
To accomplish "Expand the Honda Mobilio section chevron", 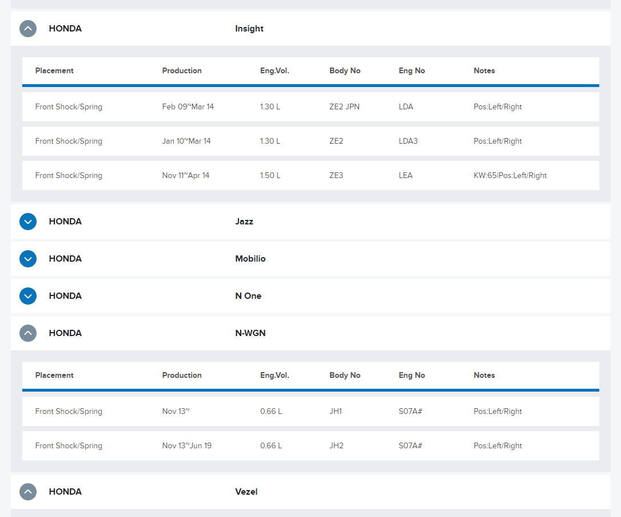I will click(x=27, y=259).
